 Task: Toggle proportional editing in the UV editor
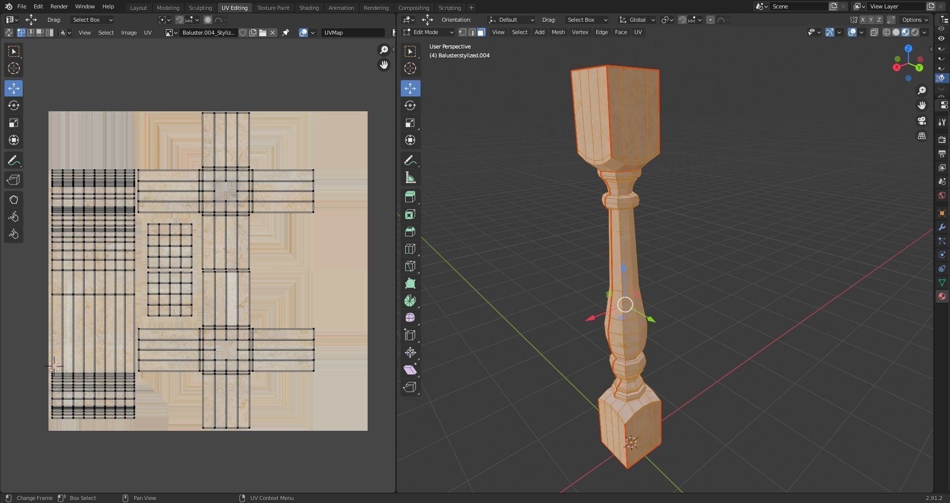[x=208, y=20]
